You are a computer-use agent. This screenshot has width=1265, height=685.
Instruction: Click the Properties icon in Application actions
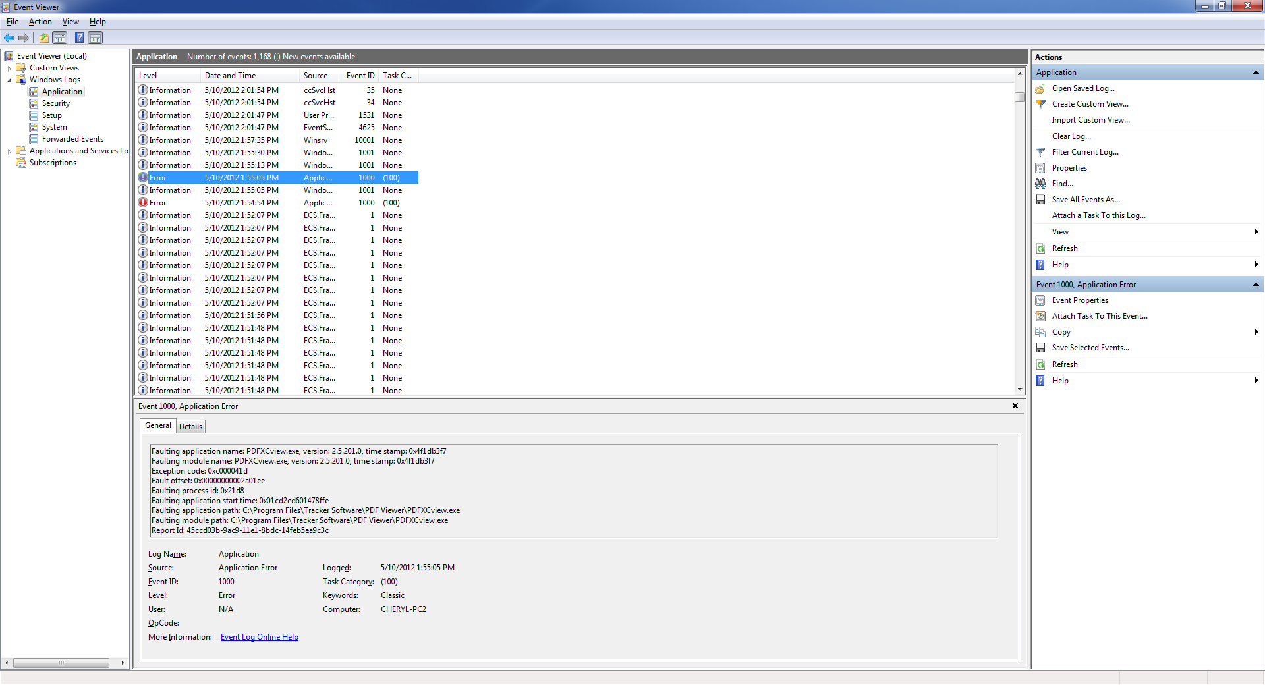tap(1040, 168)
